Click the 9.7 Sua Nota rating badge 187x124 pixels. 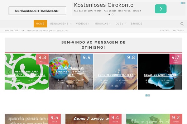[175, 59]
